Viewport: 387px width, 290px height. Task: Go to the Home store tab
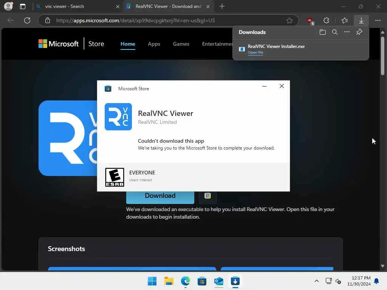pyautogui.click(x=128, y=44)
